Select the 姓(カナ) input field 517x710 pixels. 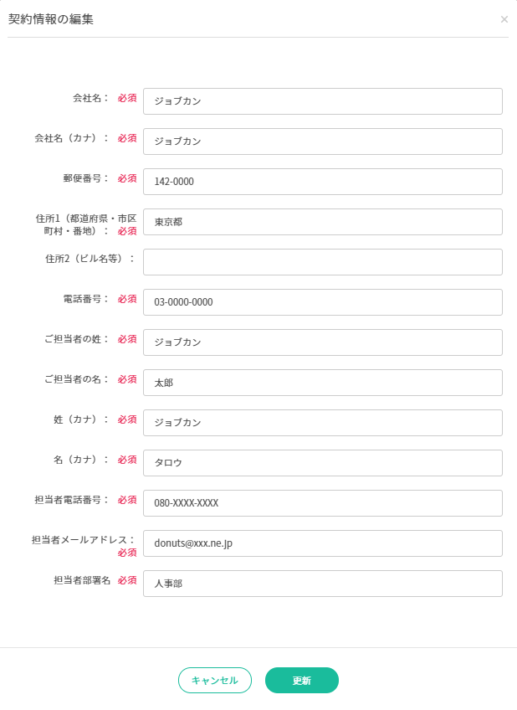pyautogui.click(x=322, y=423)
